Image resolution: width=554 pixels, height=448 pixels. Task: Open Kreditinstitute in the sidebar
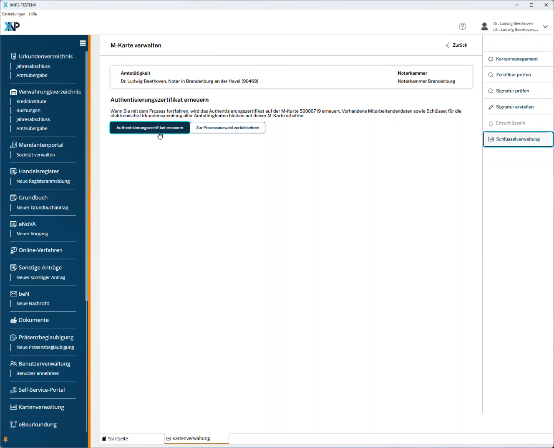tap(31, 101)
